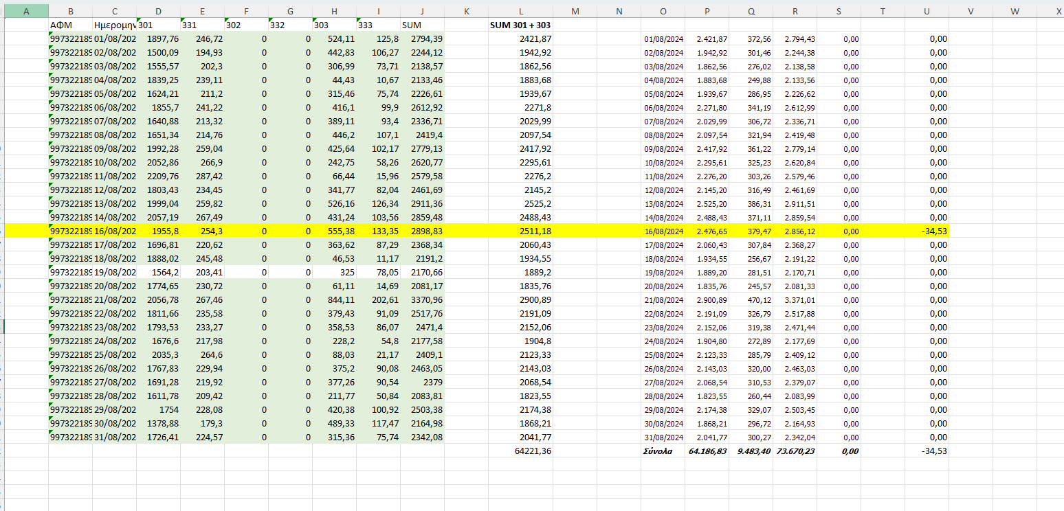Viewport: 1064px width, 511px height.
Task: Click the cell with value 2898,83
Action: click(422, 231)
